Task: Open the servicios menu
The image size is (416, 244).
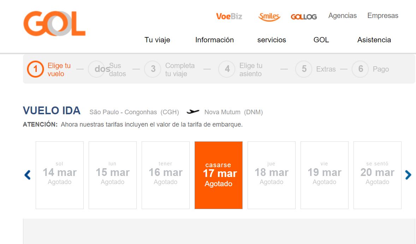Action: 272,40
